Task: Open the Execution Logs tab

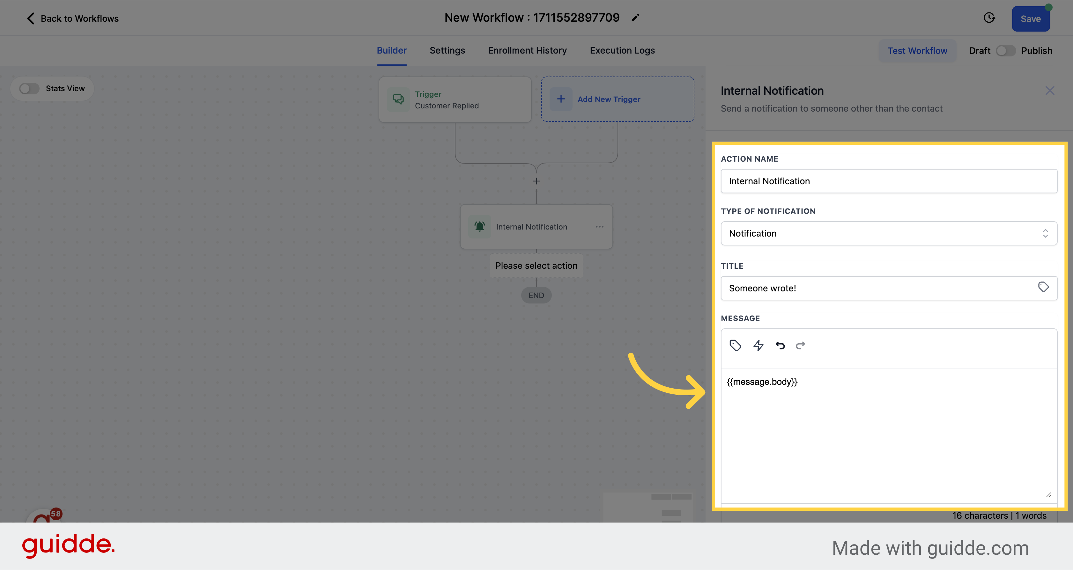Action: coord(622,50)
